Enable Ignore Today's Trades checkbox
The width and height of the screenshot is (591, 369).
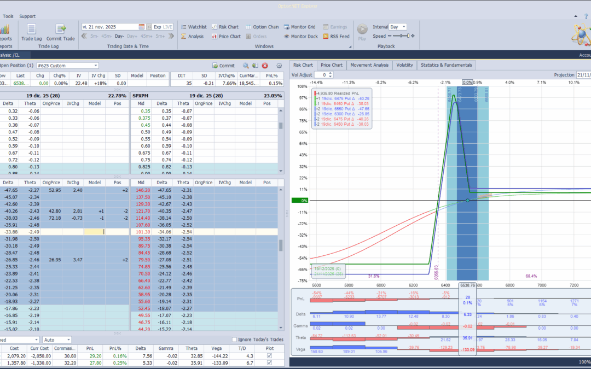(x=235, y=339)
